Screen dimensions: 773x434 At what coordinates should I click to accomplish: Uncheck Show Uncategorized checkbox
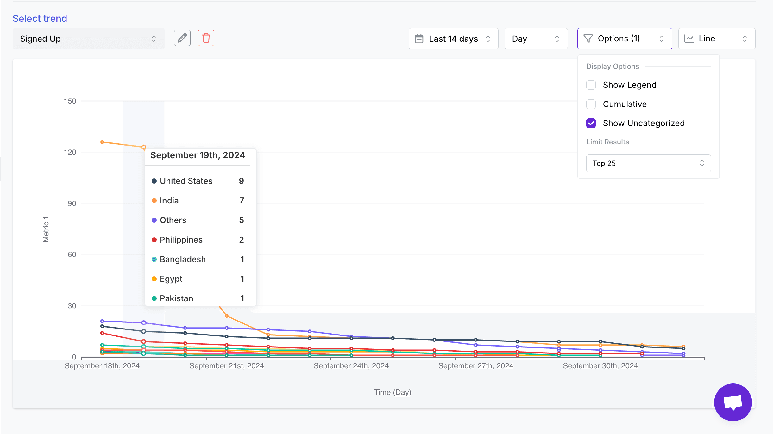[x=591, y=123]
